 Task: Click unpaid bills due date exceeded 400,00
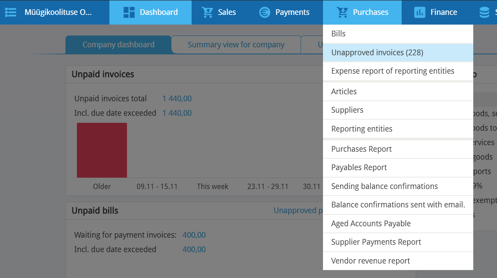pyautogui.click(x=194, y=249)
